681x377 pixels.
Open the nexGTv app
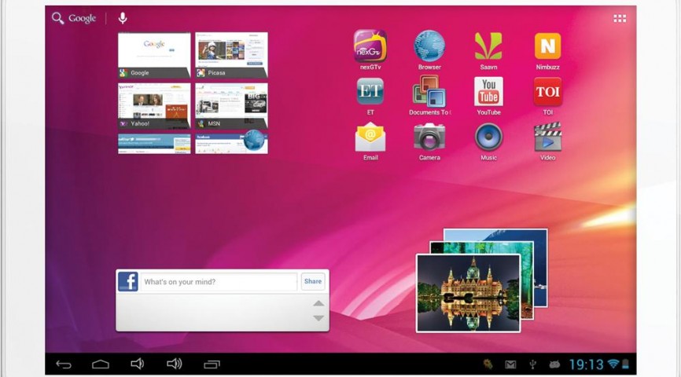coord(370,46)
